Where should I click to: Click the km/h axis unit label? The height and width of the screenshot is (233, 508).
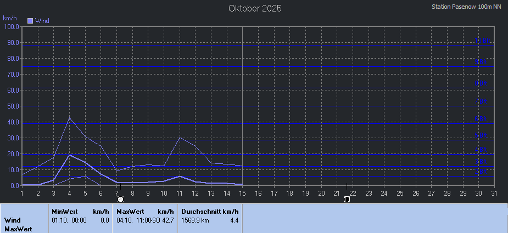point(10,19)
